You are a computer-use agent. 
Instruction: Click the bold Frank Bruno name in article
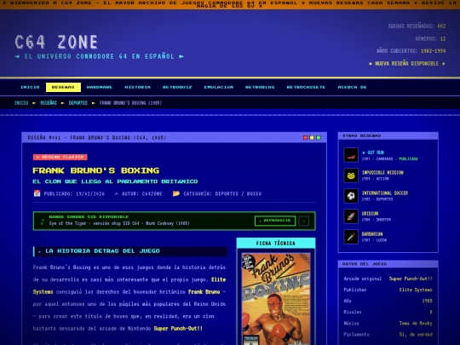click(x=204, y=291)
